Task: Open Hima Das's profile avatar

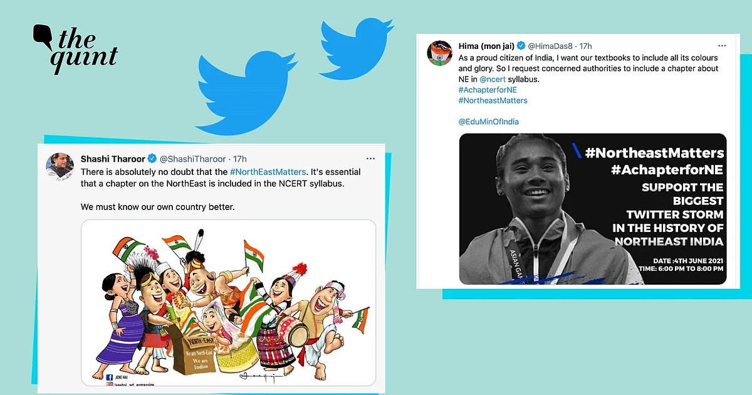Action: pos(441,54)
